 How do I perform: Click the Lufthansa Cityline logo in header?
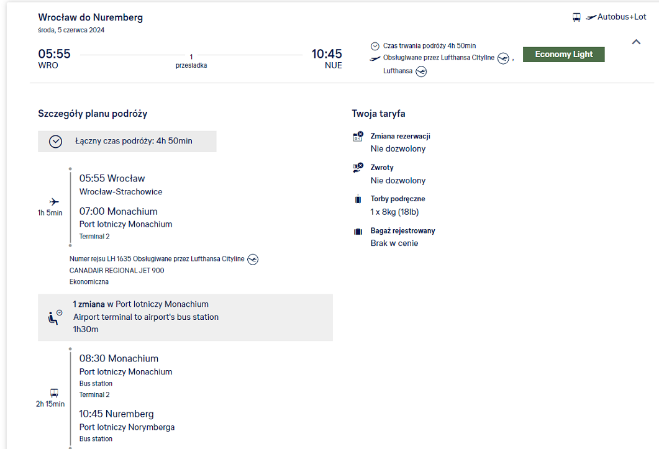pos(503,58)
